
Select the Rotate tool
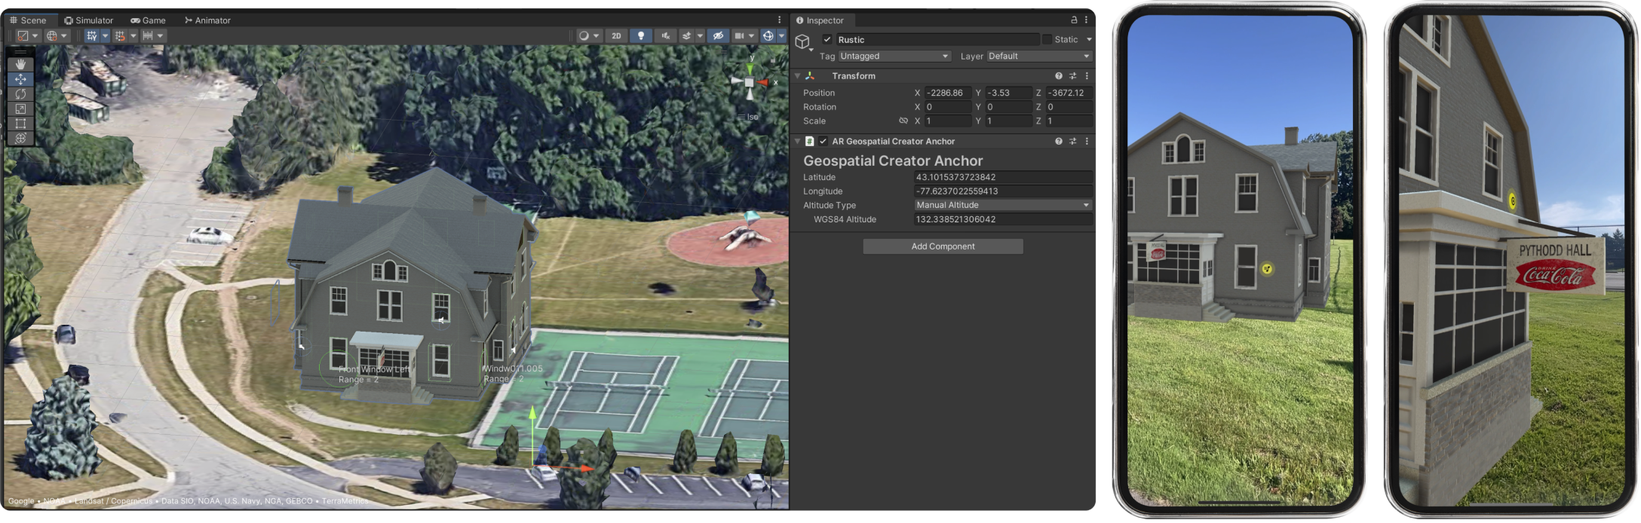pyautogui.click(x=20, y=94)
